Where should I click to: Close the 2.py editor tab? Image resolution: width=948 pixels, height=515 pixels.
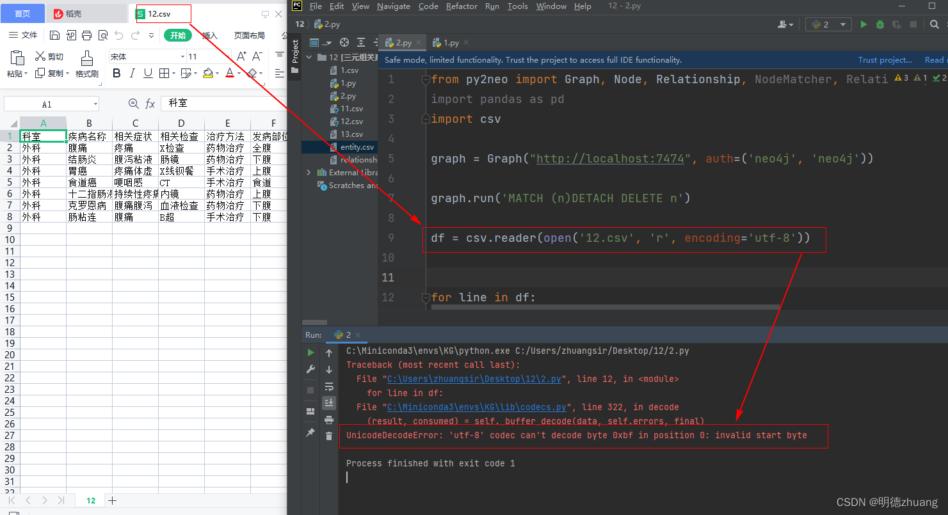(417, 43)
